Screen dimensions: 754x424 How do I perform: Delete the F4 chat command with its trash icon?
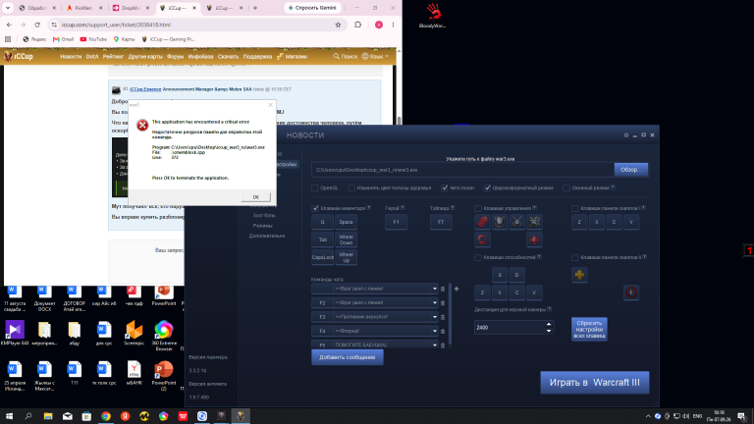pos(443,331)
